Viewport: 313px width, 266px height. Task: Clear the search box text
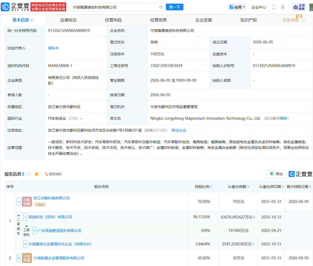click(x=161, y=7)
